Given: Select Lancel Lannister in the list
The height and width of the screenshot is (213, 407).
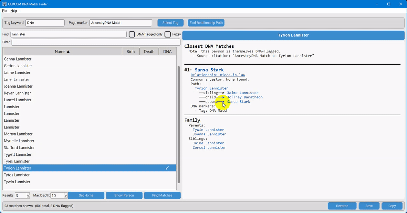Looking at the screenshot, I should pos(89,100).
